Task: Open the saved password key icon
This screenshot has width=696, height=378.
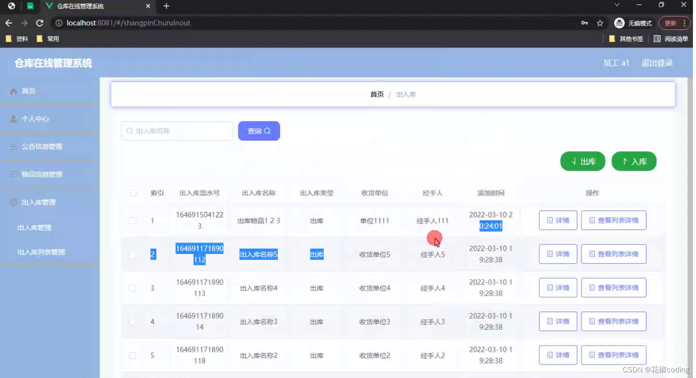Action: point(584,23)
